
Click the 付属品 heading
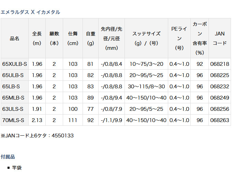click(x=8, y=157)
